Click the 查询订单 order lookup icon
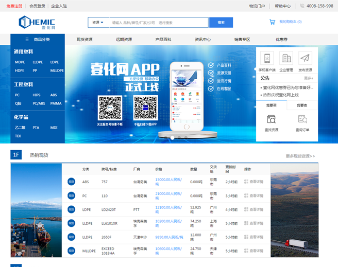Image resolution: width=338 pixels, height=267 pixels. click(x=302, y=119)
